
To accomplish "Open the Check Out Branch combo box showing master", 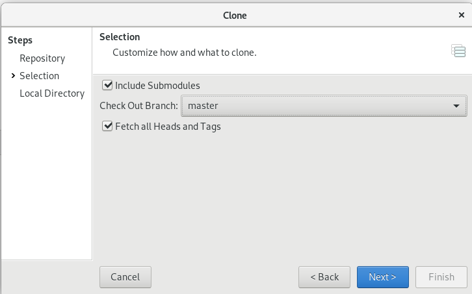I will click(x=324, y=106).
